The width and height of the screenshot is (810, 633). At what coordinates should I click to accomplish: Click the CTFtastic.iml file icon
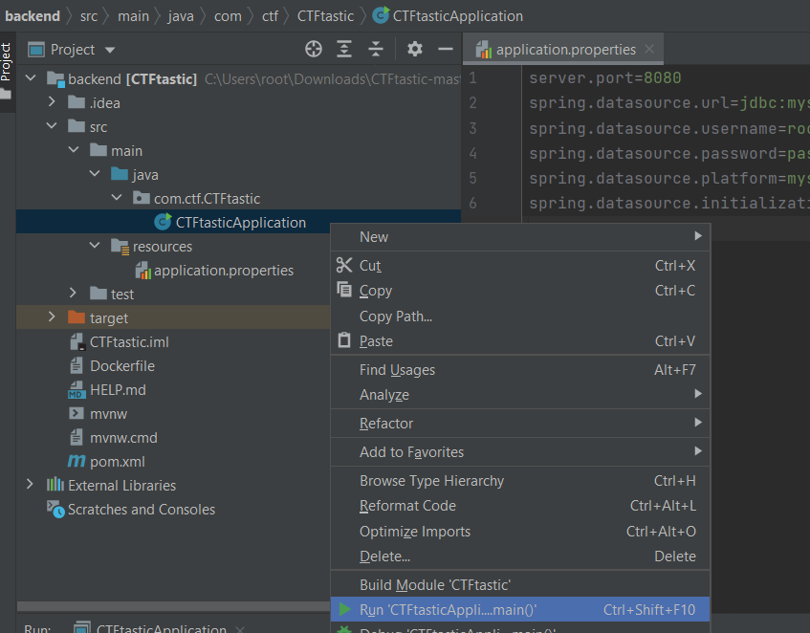[x=77, y=341]
